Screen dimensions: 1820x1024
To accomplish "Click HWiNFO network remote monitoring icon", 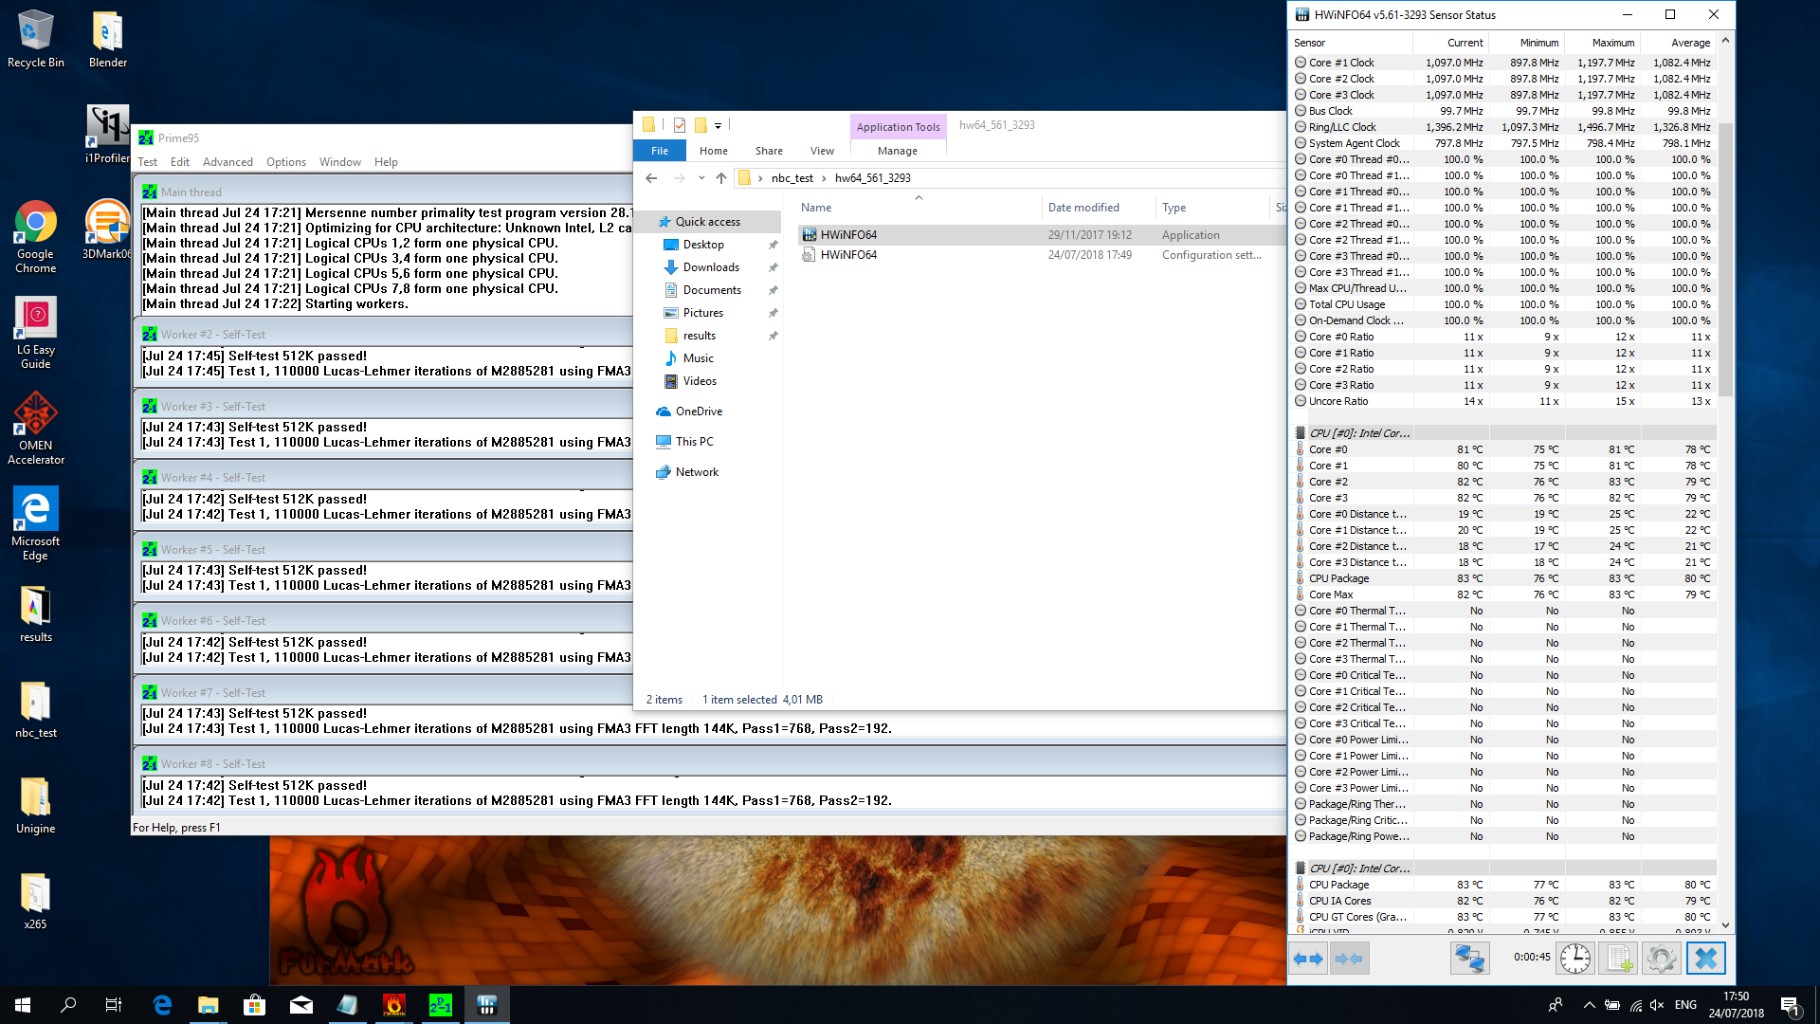I will (1469, 959).
